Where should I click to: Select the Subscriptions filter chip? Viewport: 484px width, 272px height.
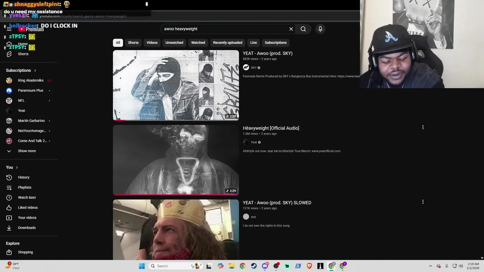coord(276,43)
